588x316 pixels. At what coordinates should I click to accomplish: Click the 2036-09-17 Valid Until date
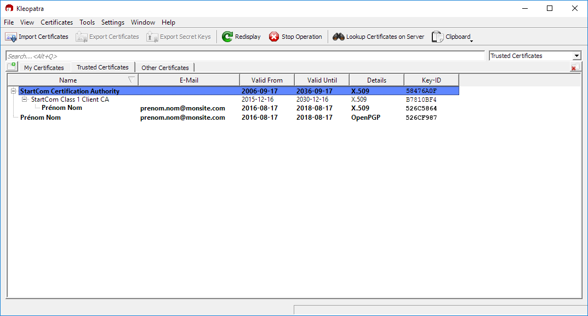coord(314,91)
